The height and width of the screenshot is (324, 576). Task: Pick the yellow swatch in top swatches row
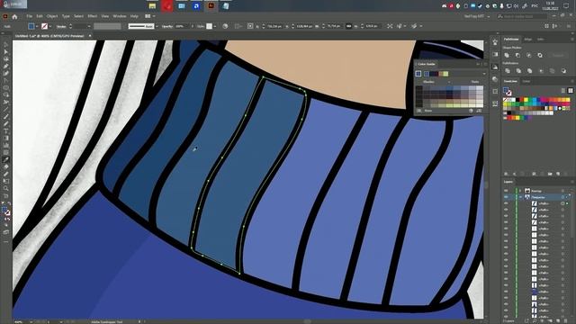[x=526, y=100]
